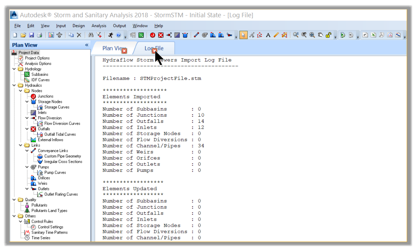Viewport: 416px width, 251px height.
Task: Select Outfall Tidal Curves in the tree
Action: (60, 134)
